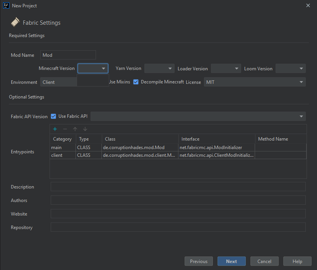This screenshot has width=317, height=270.
Task: Click the down arrow to move entrypoint lower
Action: pos(85,129)
